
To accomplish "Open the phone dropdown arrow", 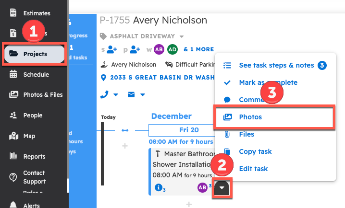I will 116,94.
